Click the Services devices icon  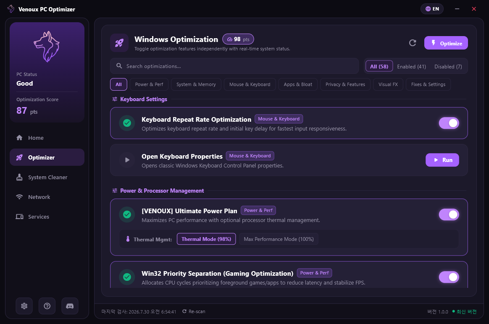[19, 217]
